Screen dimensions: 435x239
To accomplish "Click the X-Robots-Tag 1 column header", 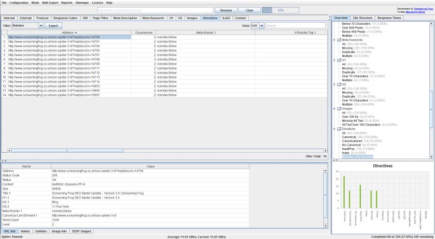I will (x=291, y=32).
